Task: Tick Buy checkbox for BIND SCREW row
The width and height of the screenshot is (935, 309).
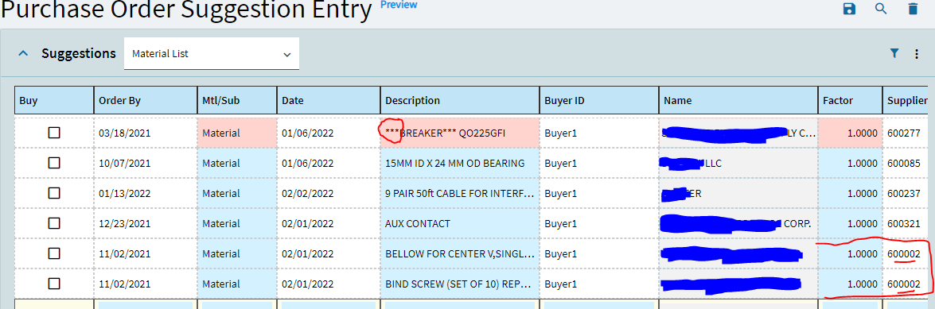Action: (x=54, y=284)
